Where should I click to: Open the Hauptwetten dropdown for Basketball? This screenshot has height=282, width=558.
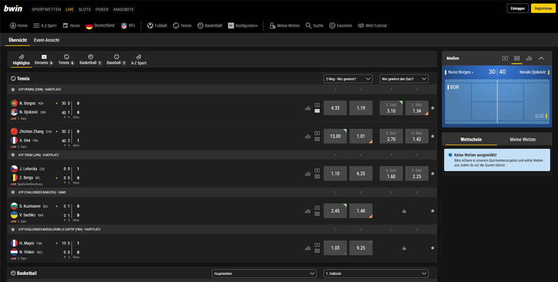264,273
